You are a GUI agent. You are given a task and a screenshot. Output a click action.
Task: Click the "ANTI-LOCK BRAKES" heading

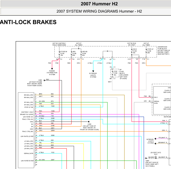28,22
